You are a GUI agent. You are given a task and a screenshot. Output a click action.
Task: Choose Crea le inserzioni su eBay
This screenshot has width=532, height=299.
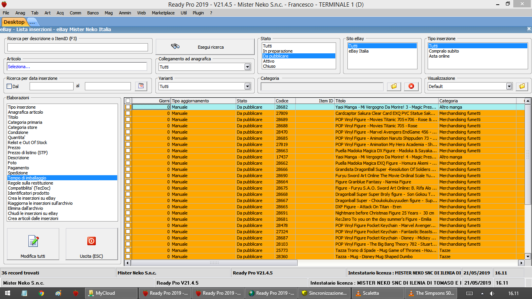(x=32, y=198)
